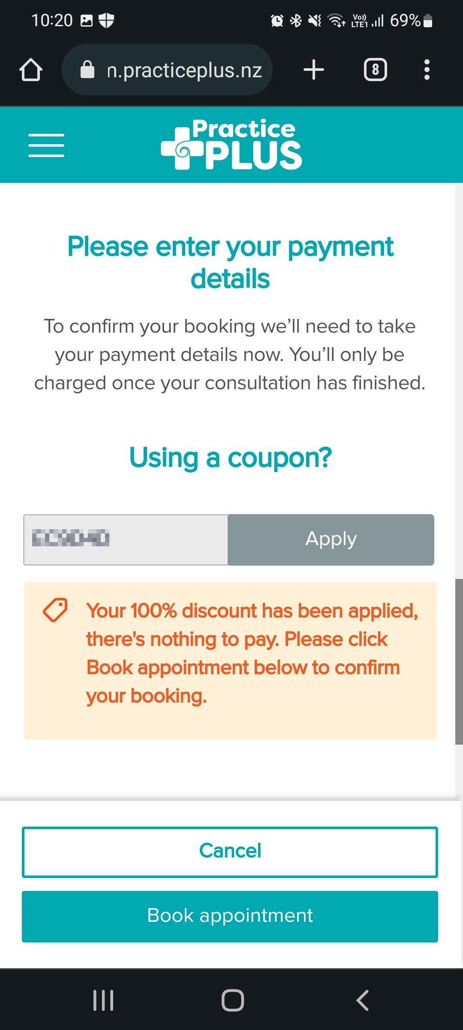This screenshot has height=1030, width=463.
Task: Apply the coupon code
Action: (x=331, y=539)
